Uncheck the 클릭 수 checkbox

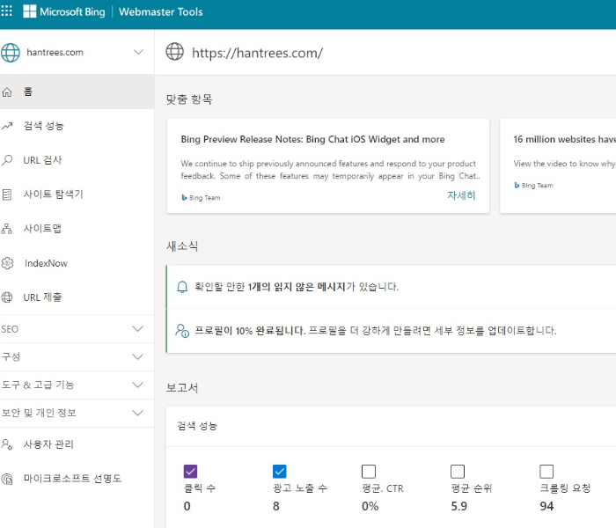(x=191, y=471)
